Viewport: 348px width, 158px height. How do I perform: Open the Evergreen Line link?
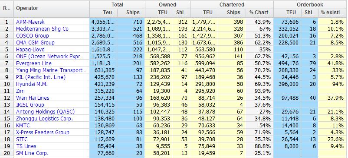point(34,63)
